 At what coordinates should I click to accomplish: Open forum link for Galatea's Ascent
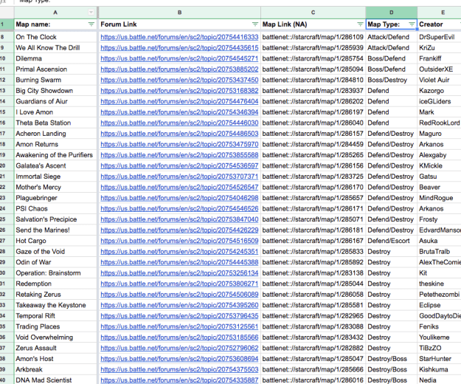point(179,165)
